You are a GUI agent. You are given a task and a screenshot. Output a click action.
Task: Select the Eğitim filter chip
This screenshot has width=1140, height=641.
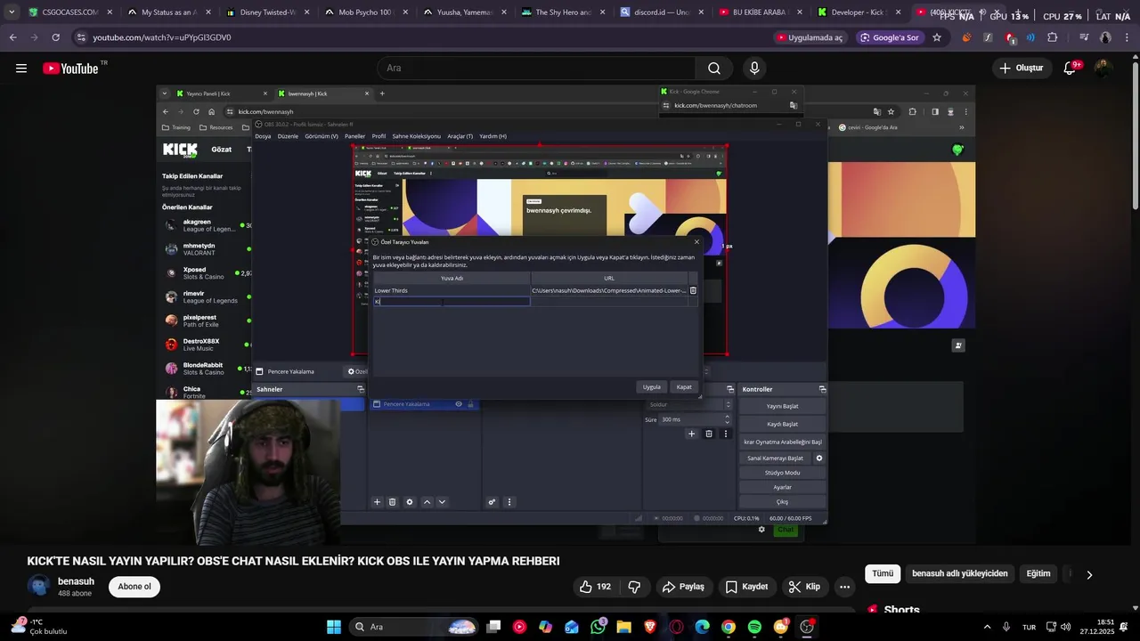pos(1038,573)
